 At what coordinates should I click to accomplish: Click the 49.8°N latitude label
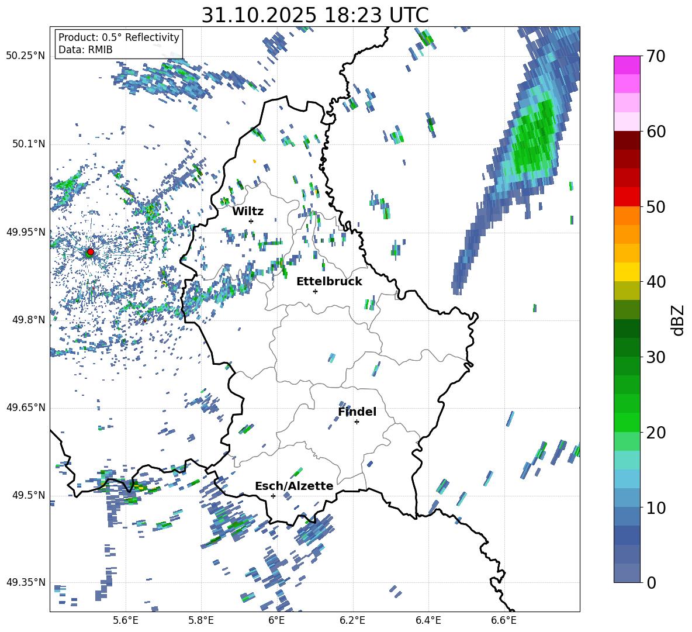pyautogui.click(x=28, y=320)
